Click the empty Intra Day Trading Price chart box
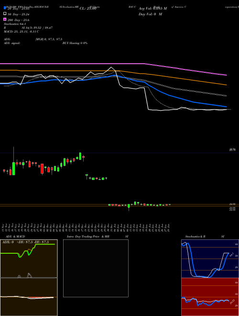Viewport: 239px width, 316px height. coord(96,268)
